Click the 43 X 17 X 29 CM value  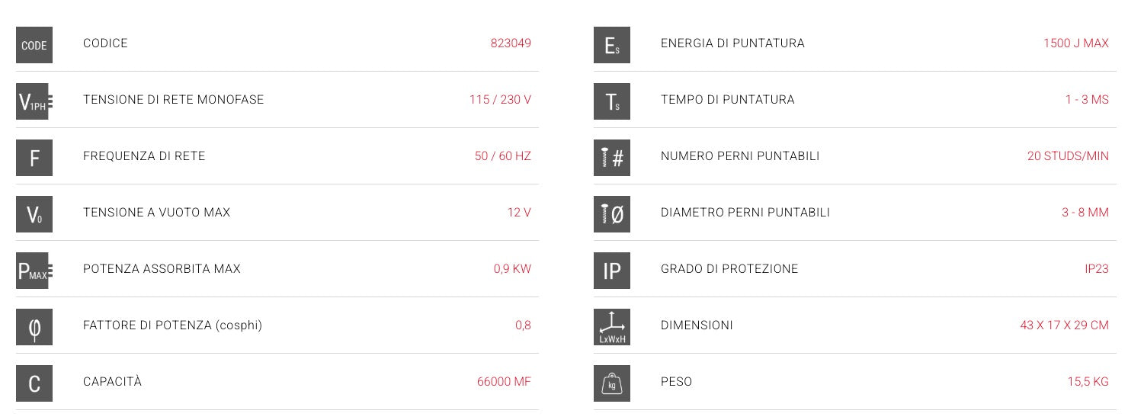(x=1065, y=325)
